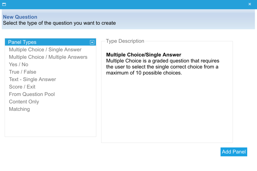
Task: Choose Multiple Choice / Multiple Answers
Action: coord(48,57)
